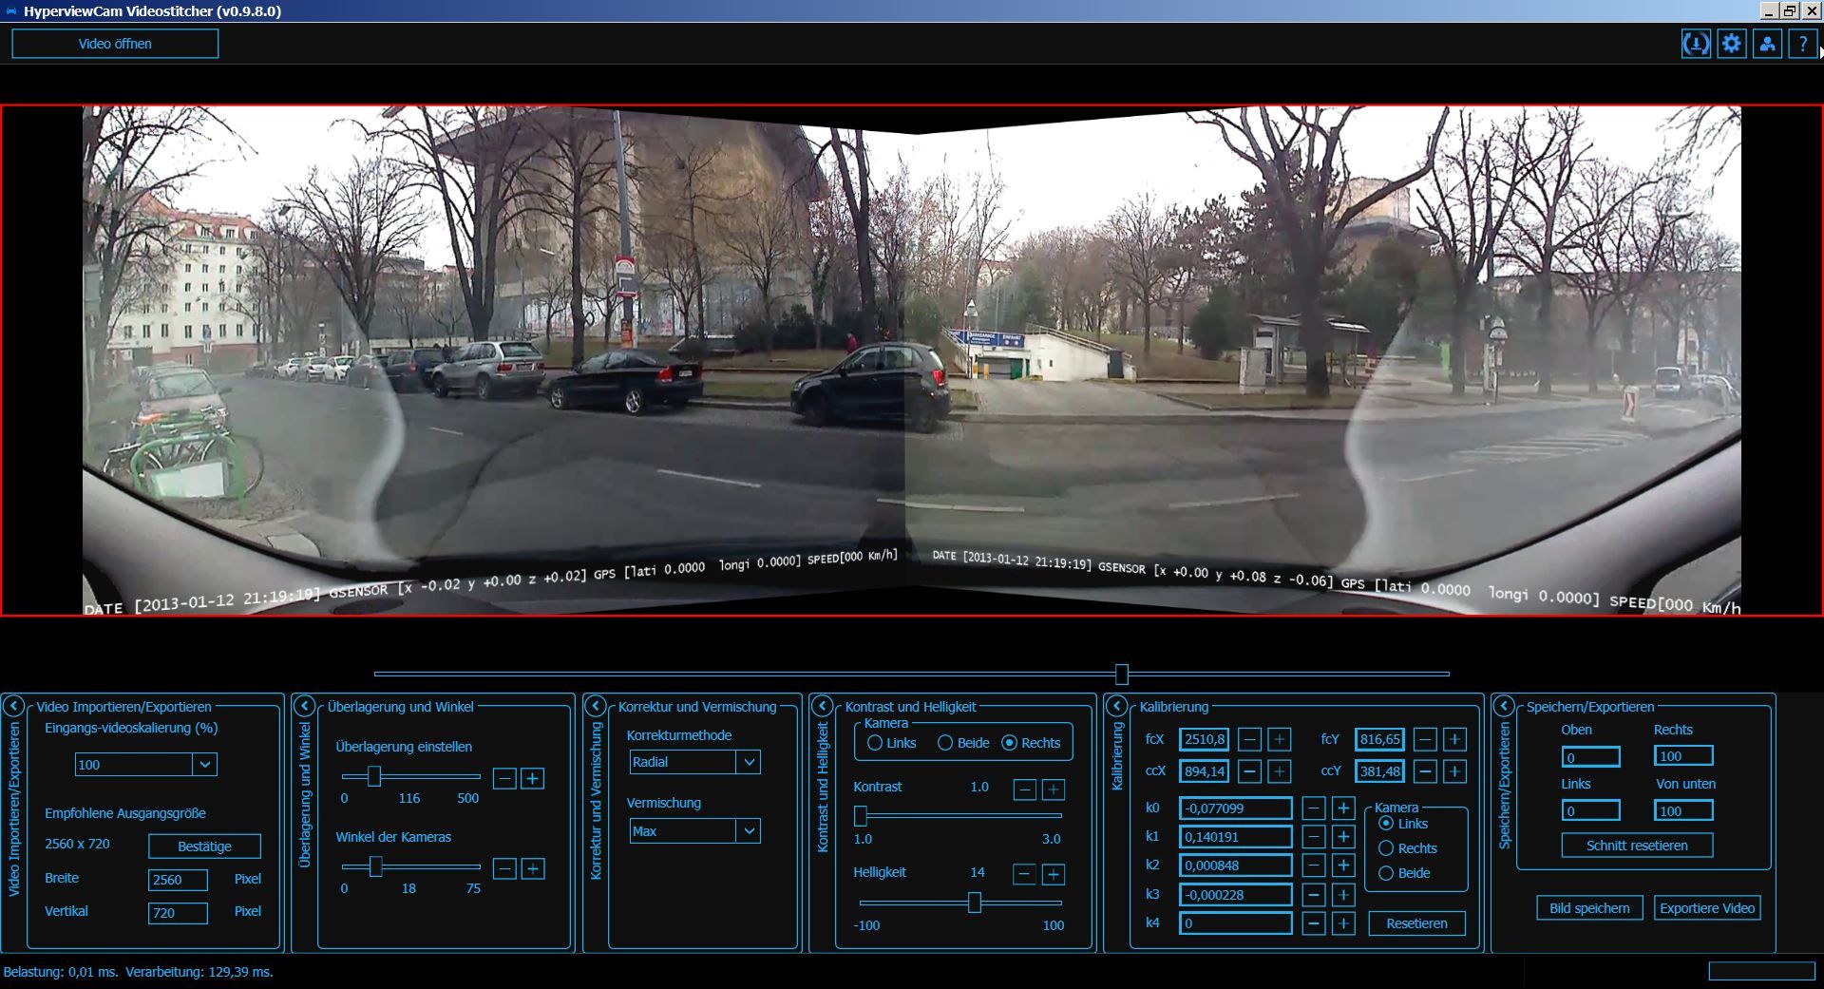This screenshot has height=989, width=1824.
Task: Click the Rechts crop input field
Action: pyautogui.click(x=1683, y=756)
